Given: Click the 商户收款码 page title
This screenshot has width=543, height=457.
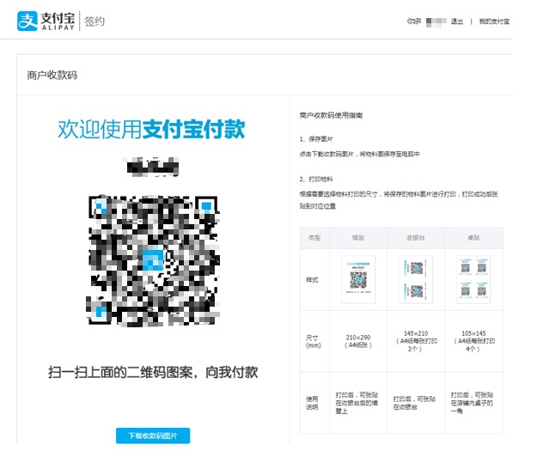Looking at the screenshot, I should pos(52,75).
